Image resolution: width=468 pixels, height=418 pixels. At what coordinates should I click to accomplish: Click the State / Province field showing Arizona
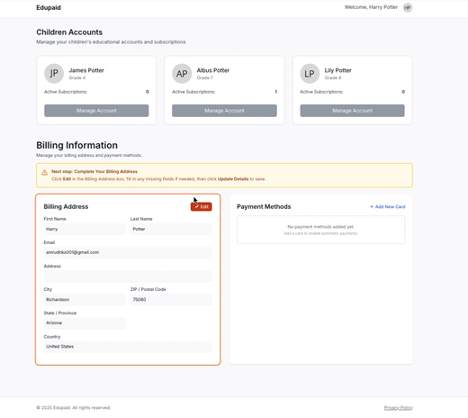point(85,323)
